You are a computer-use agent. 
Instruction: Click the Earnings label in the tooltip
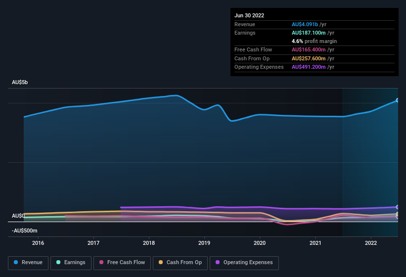pos(245,33)
